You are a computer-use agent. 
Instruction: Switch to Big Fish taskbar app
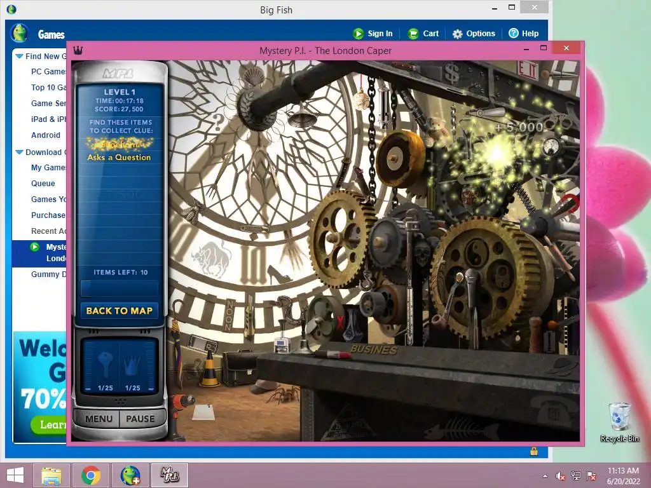(130, 475)
